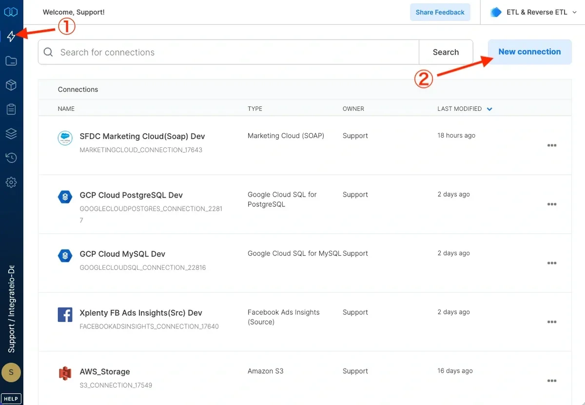Open the more menu for AWS_Storage

pos(552,381)
